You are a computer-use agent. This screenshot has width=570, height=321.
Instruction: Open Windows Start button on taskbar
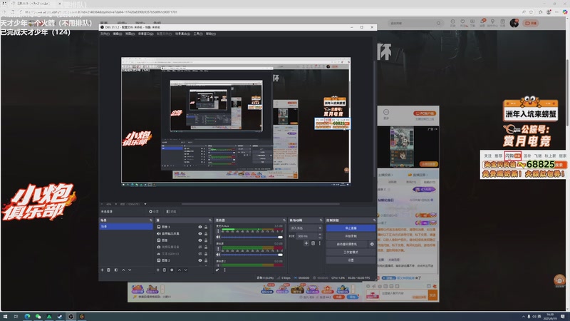pos(5,317)
